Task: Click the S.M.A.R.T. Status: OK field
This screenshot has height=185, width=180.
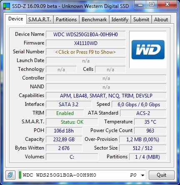Action: 72,122
